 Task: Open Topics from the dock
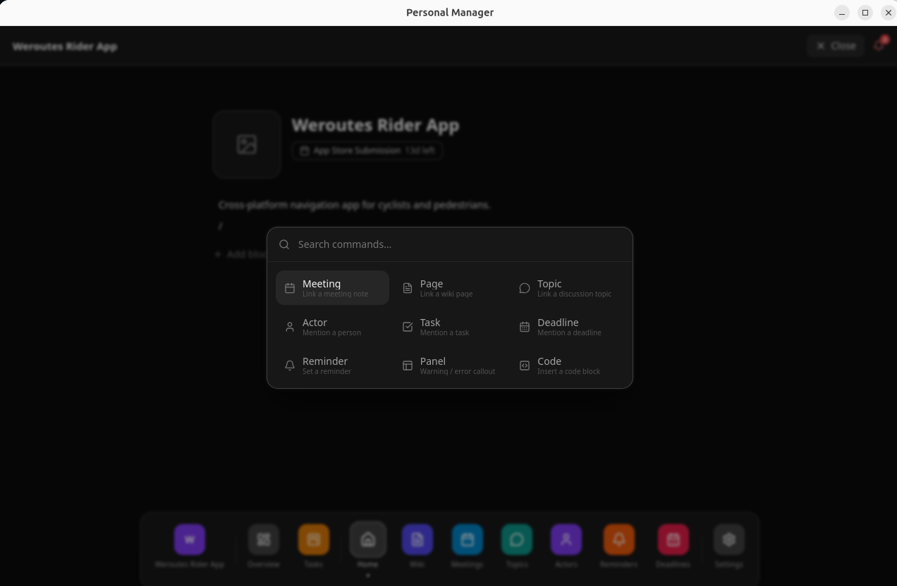[x=516, y=540]
